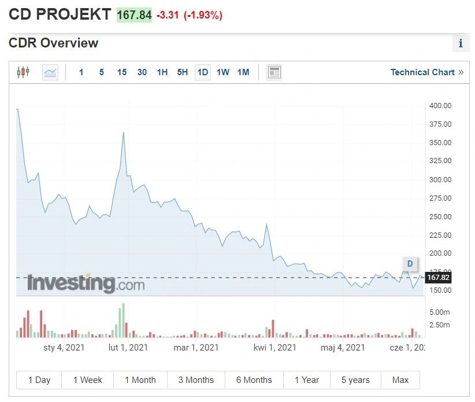Click the mar 1, 2021 date label

pyautogui.click(x=196, y=348)
